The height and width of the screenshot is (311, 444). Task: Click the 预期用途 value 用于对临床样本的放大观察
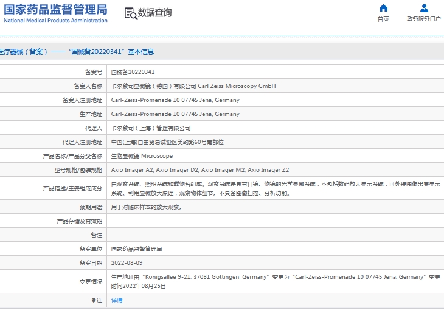click(147, 207)
